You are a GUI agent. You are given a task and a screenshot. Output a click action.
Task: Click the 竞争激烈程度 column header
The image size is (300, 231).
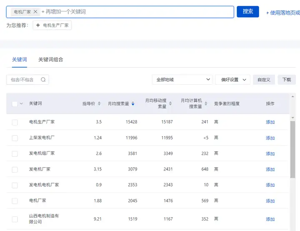coord(227,104)
